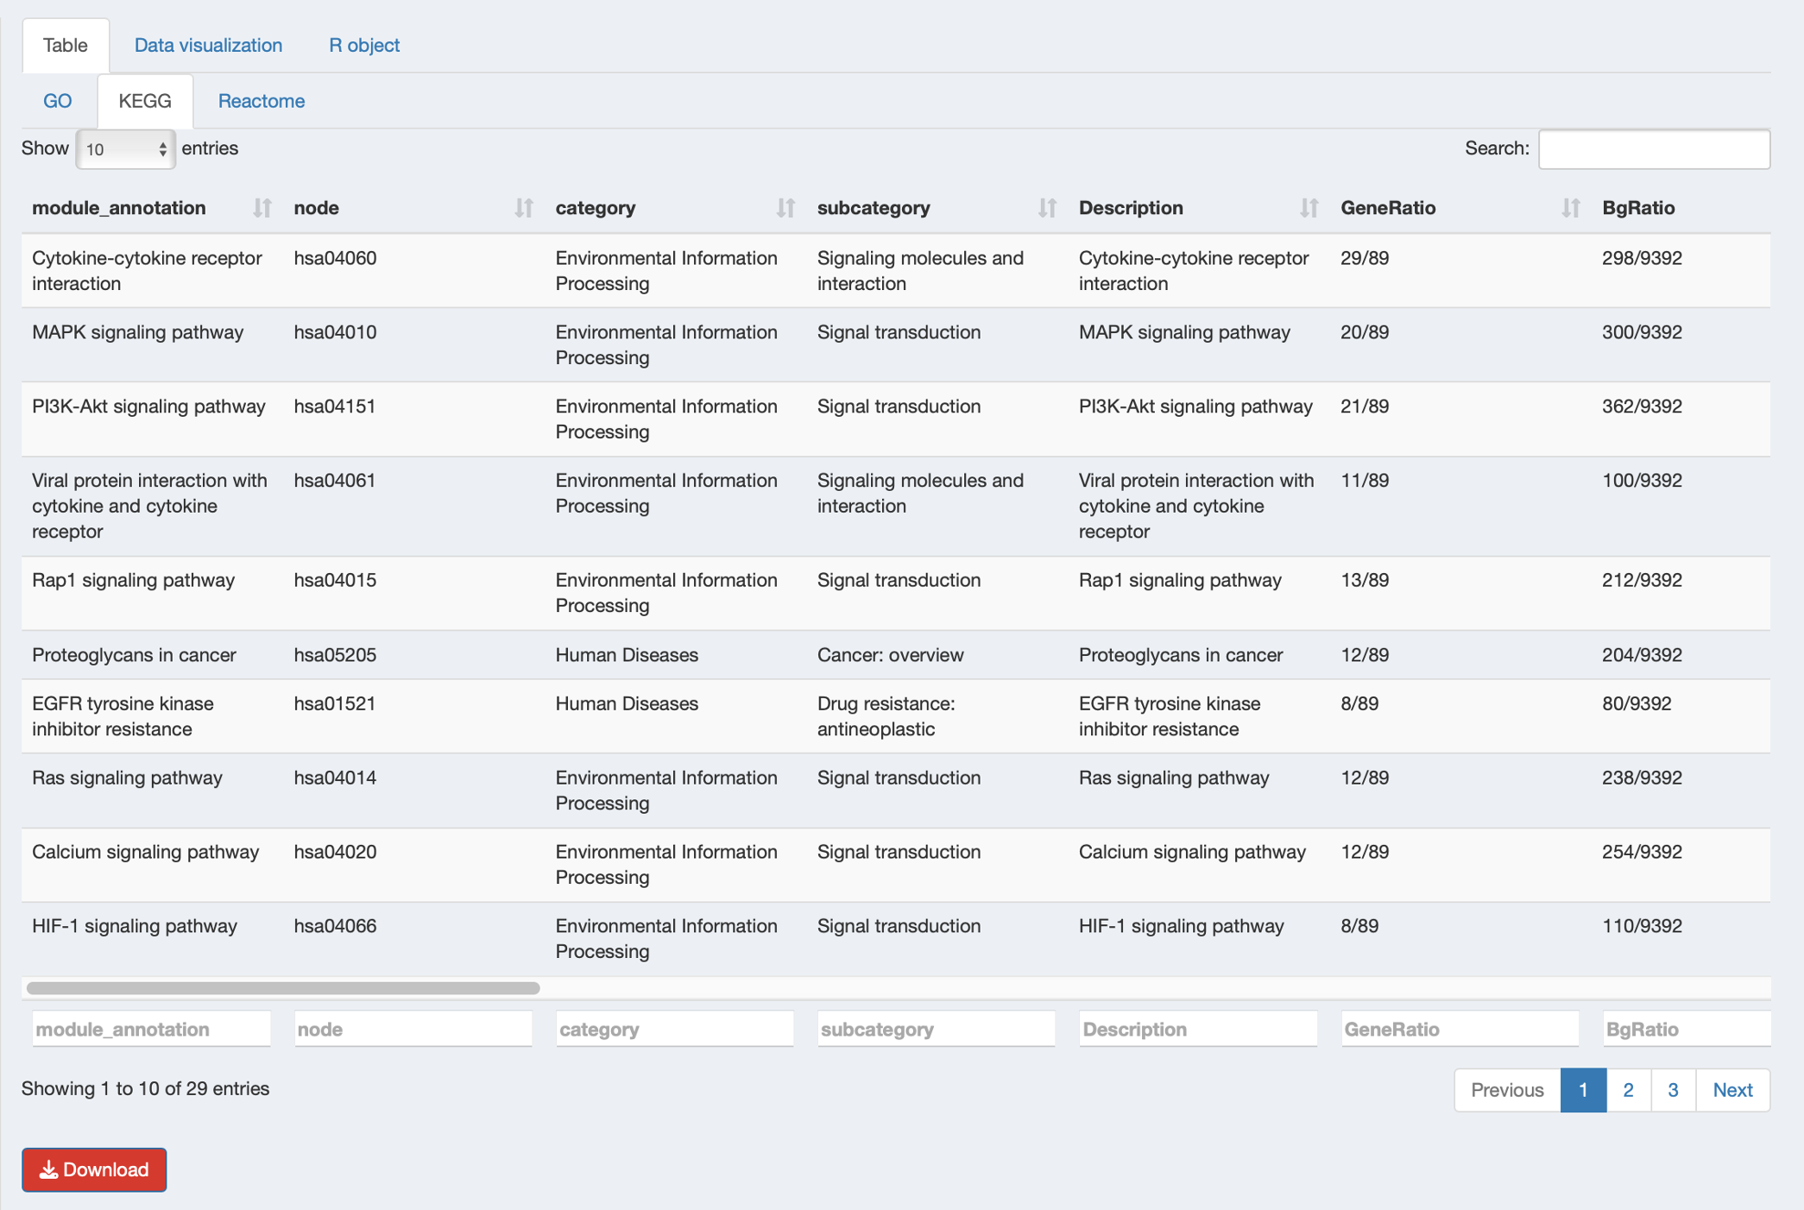
Task: Click 'Drug resistance: antineoplastic' subcategory cell
Action: click(886, 716)
